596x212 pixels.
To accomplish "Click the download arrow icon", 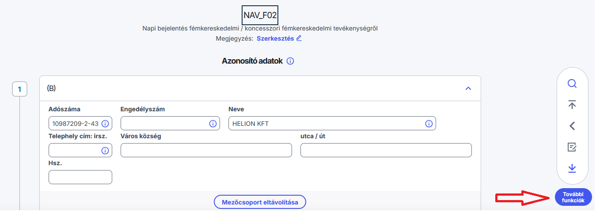I will pyautogui.click(x=572, y=168).
